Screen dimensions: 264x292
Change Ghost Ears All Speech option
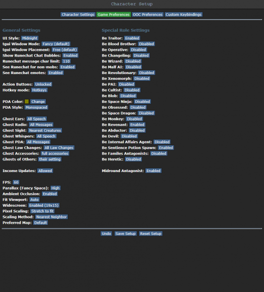pyautogui.click(x=37, y=119)
